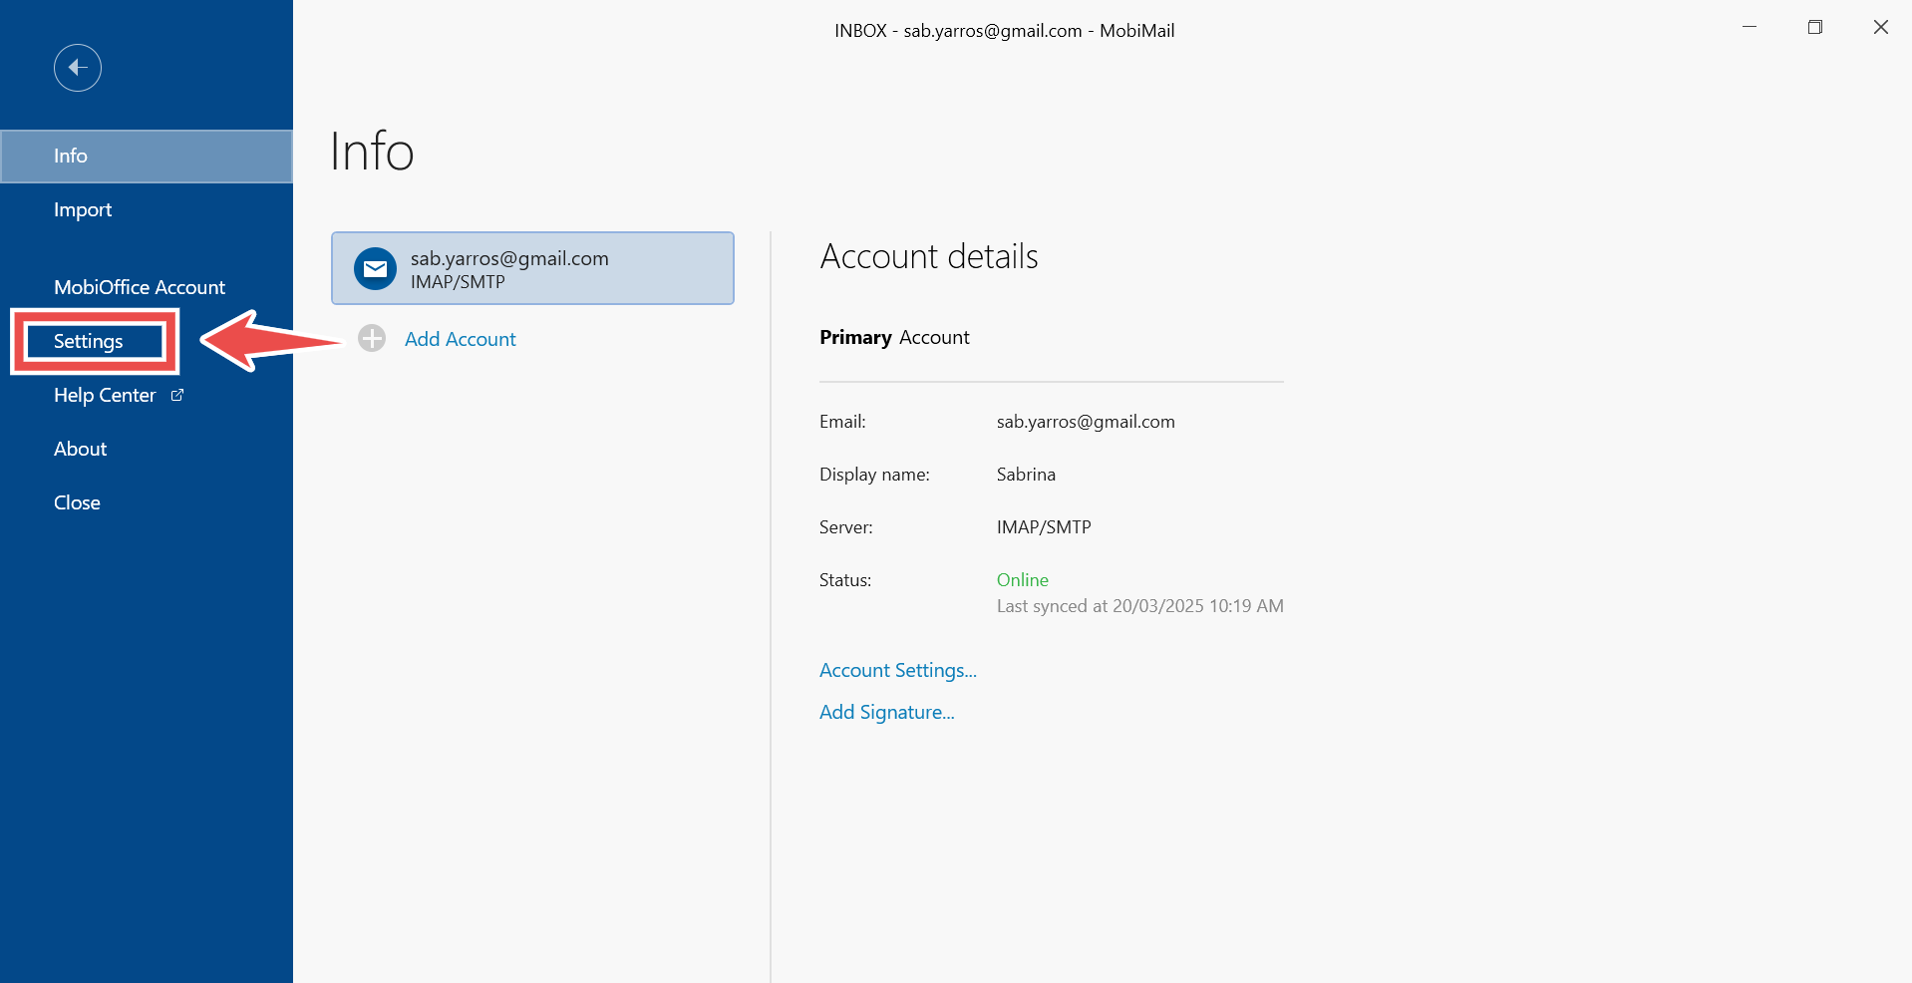The image size is (1912, 983).
Task: Click the email value sab.yarros@gmail.com in Account details
Action: 1086,422
